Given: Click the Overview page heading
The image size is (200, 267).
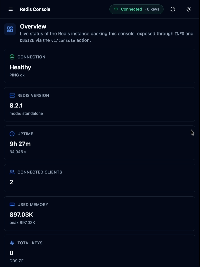Looking at the screenshot, I should (33, 26).
